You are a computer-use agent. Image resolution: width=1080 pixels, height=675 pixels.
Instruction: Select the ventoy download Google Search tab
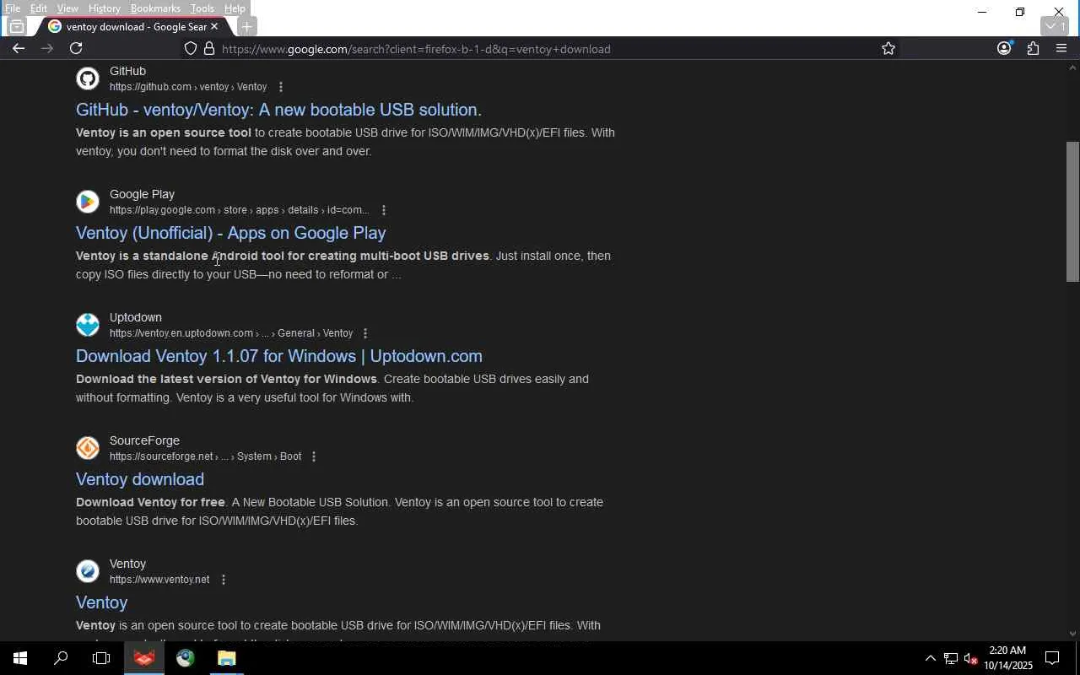(x=133, y=27)
